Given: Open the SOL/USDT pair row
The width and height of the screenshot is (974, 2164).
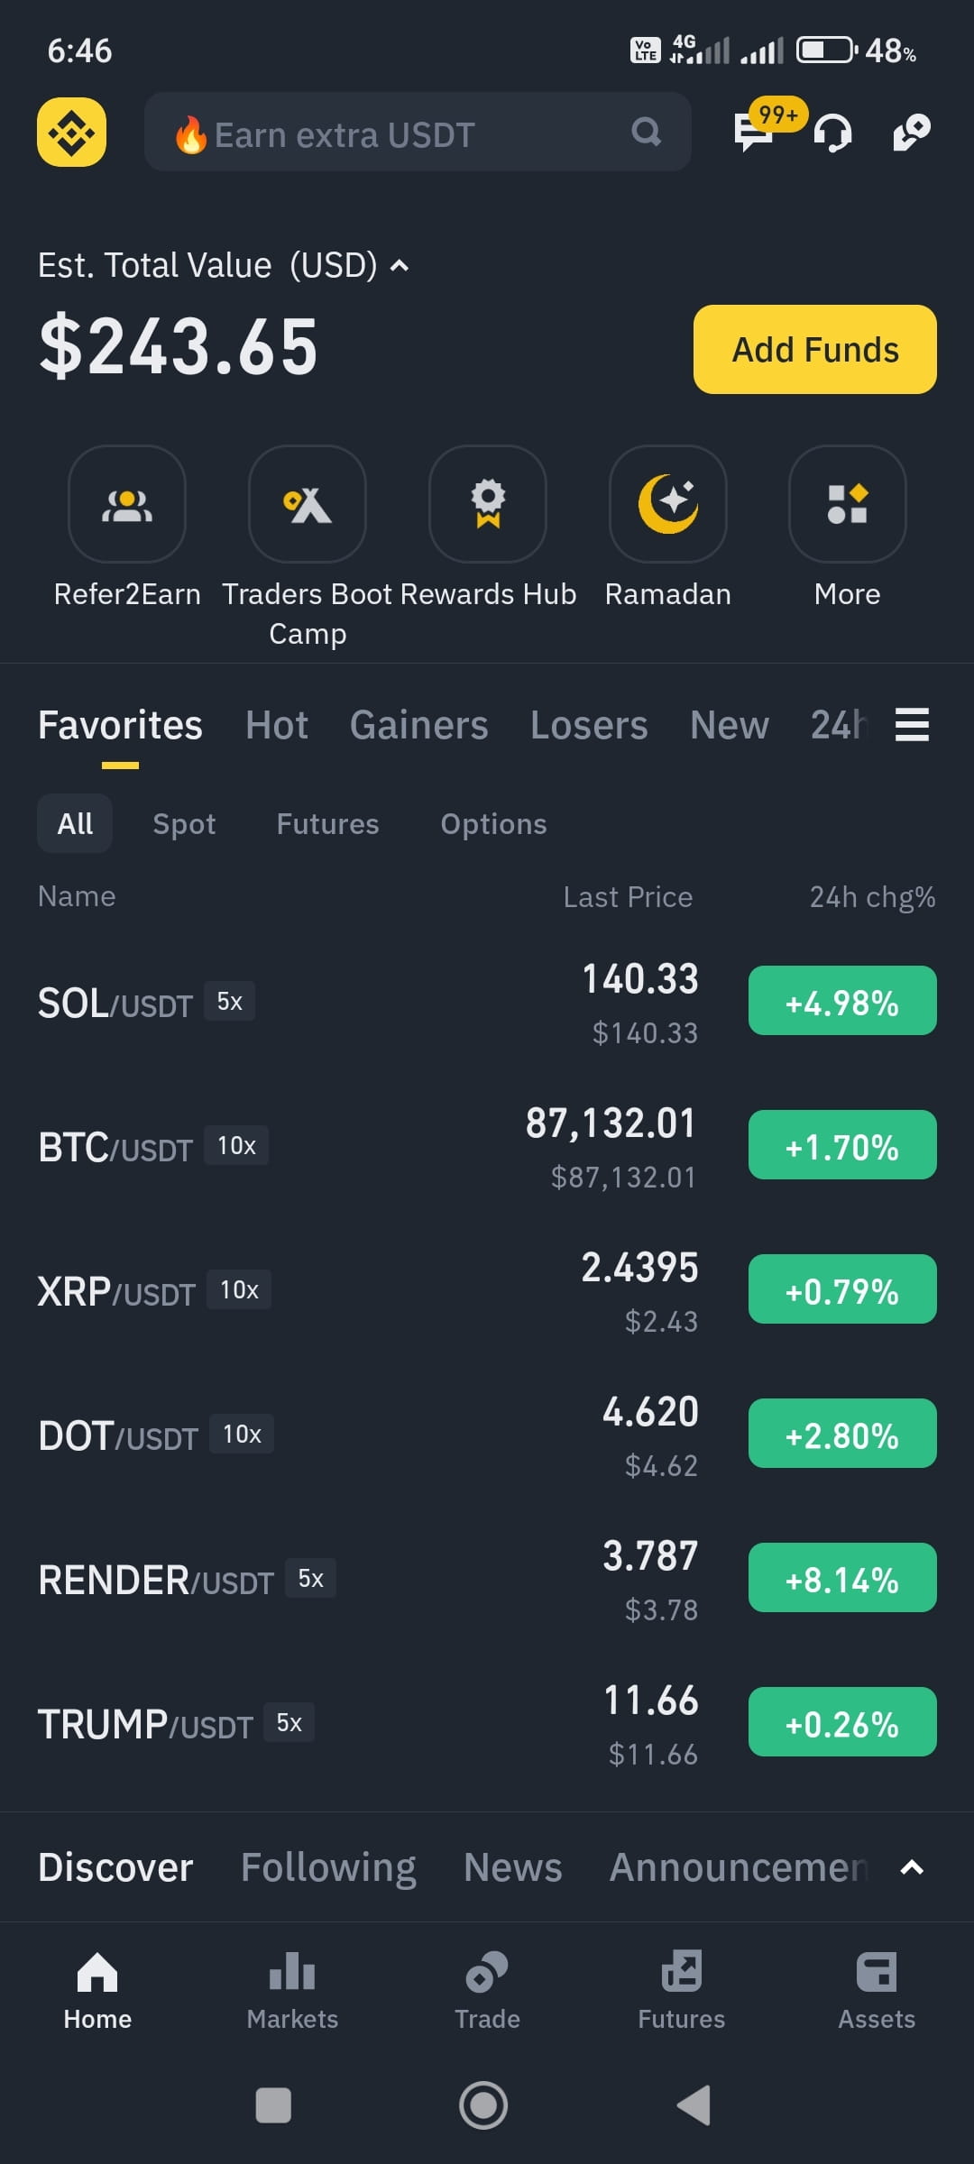Looking at the screenshot, I should [x=487, y=1002].
